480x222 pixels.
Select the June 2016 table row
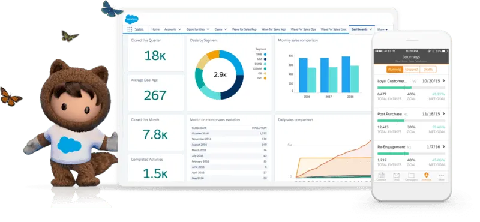click(229, 167)
